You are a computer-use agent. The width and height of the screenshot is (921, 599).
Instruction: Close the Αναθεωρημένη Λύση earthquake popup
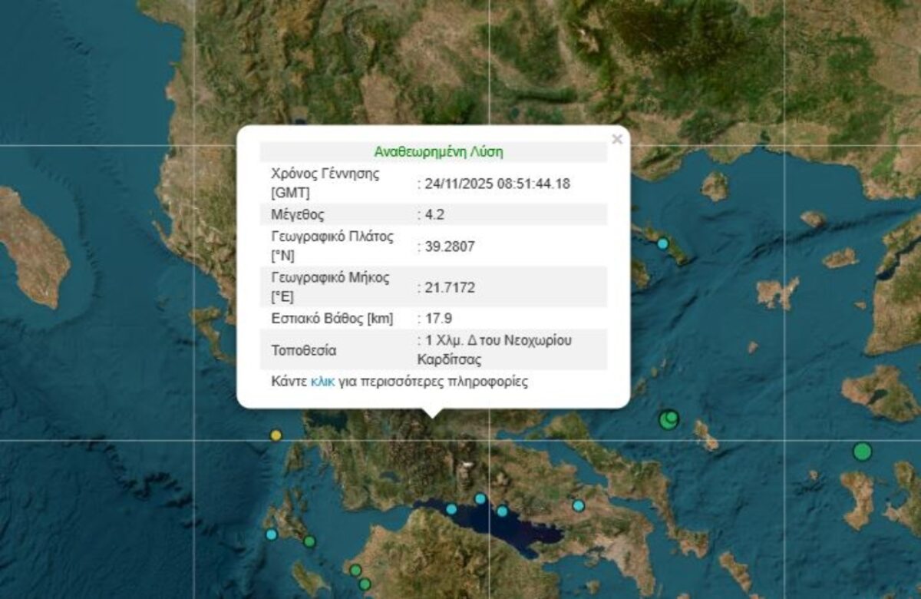(x=616, y=138)
